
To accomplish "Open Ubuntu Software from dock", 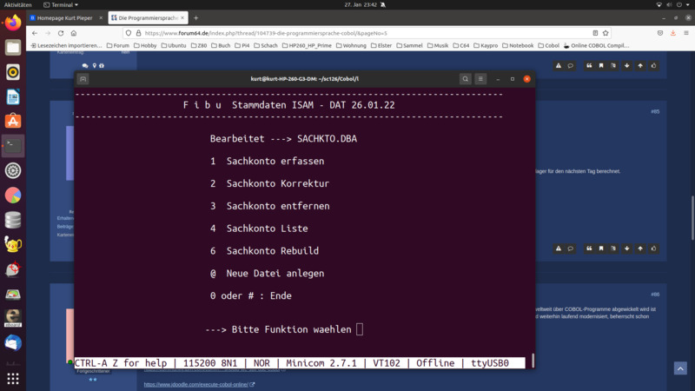I will click(x=13, y=121).
